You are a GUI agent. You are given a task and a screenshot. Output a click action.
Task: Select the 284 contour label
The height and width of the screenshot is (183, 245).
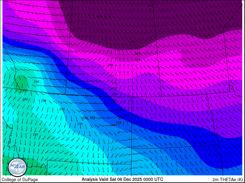tap(113, 125)
